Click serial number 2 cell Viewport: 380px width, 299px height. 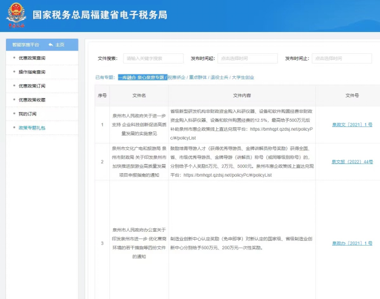click(102, 162)
